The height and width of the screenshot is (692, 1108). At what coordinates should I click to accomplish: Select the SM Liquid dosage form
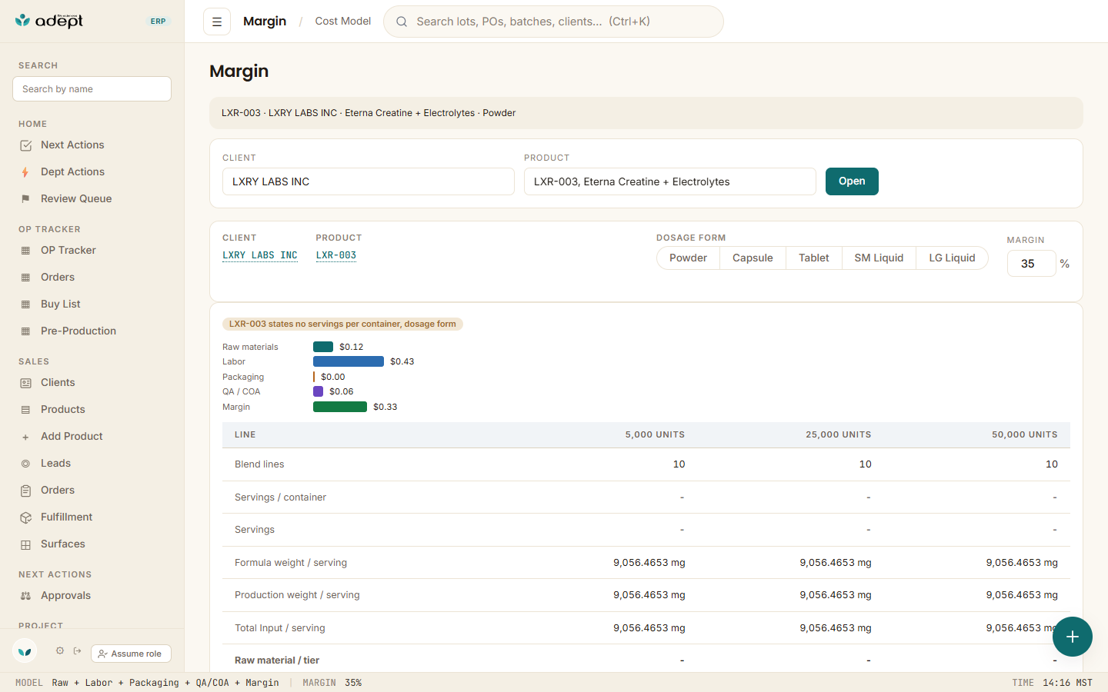[879, 258]
